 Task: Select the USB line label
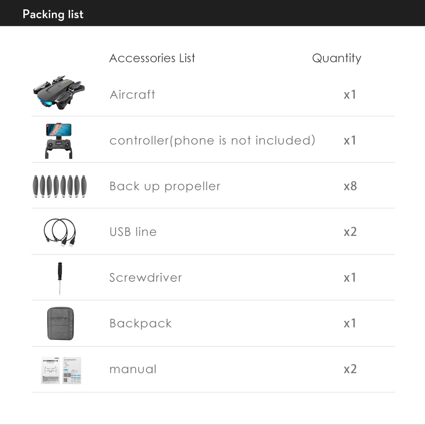pos(133,232)
